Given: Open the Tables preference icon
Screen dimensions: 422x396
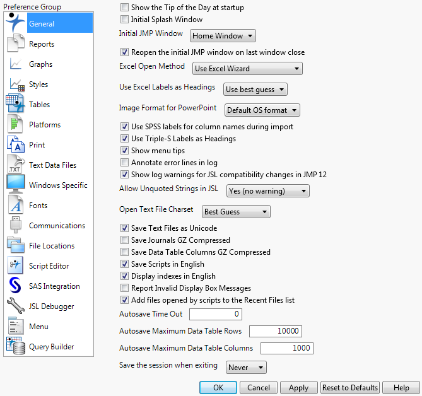Looking at the screenshot, I should pyautogui.click(x=15, y=103).
